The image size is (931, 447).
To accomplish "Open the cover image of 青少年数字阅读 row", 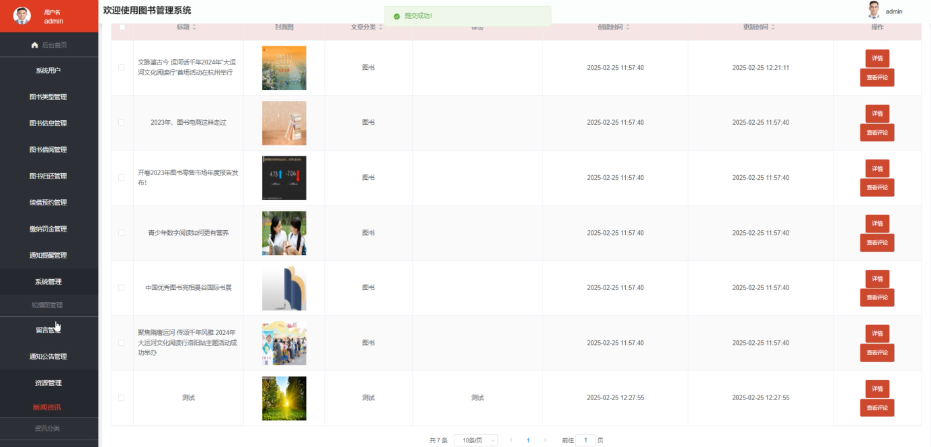I will (x=284, y=233).
